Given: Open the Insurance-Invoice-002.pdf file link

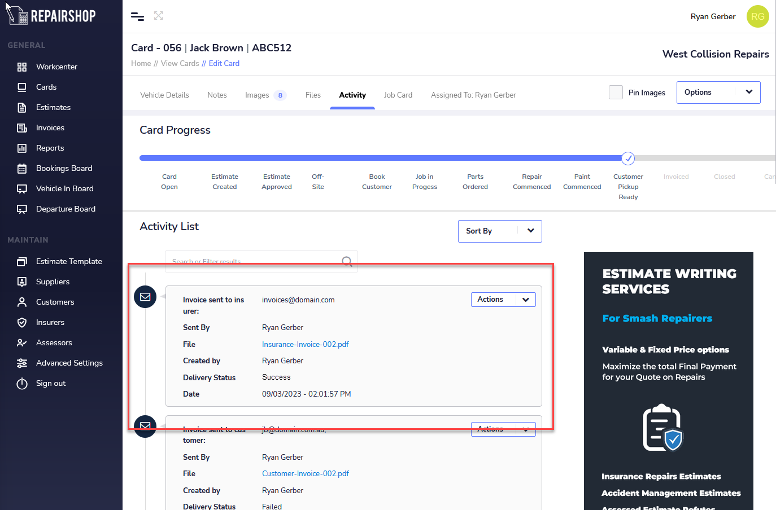Looking at the screenshot, I should pos(305,345).
